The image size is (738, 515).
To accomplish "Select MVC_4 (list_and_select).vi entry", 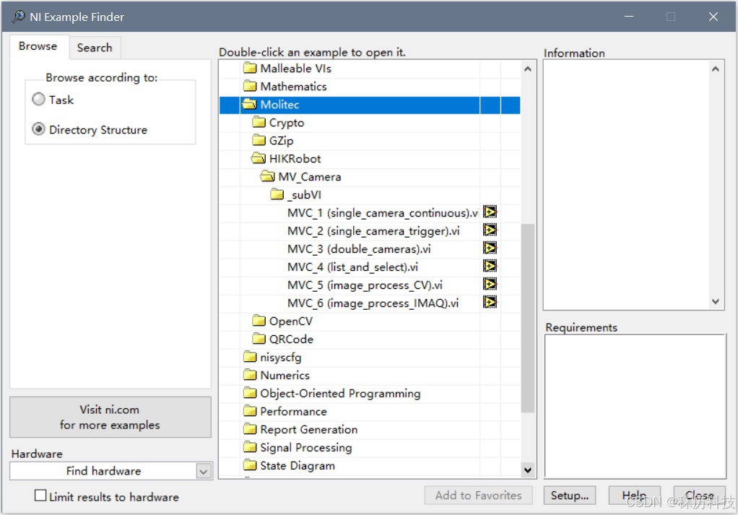I will [352, 267].
